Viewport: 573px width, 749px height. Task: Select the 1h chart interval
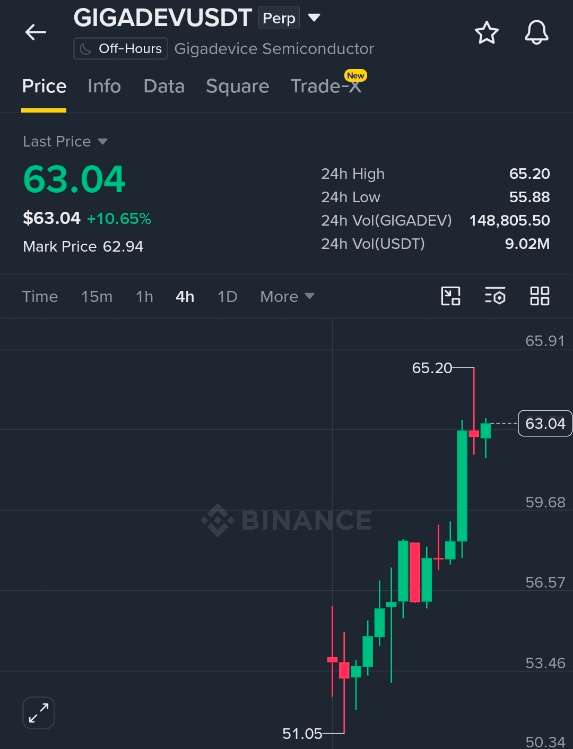pyautogui.click(x=144, y=296)
